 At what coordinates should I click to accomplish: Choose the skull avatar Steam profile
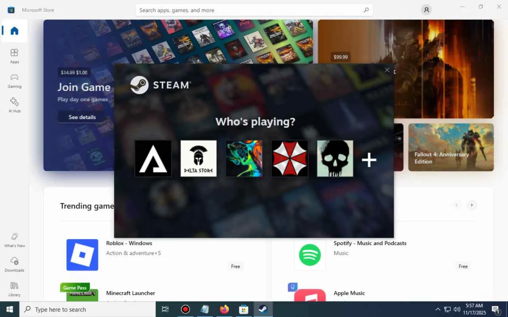(335, 158)
